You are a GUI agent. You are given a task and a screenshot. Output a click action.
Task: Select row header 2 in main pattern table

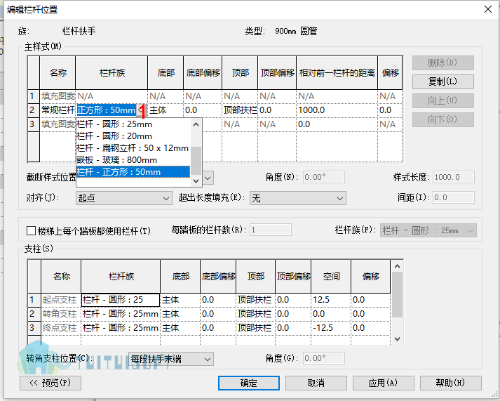(33, 110)
